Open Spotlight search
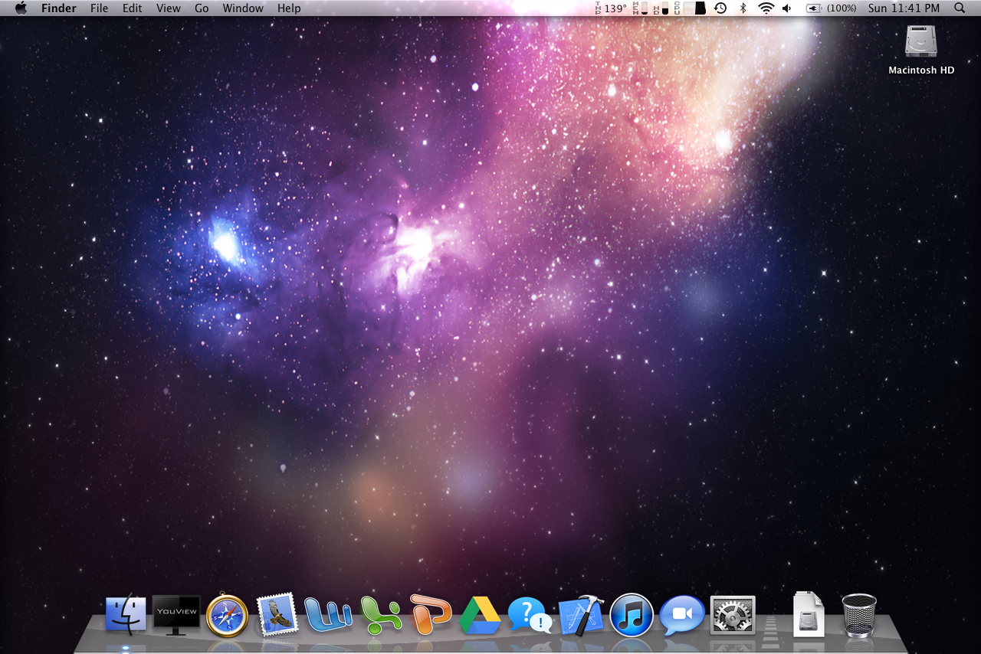 point(960,8)
